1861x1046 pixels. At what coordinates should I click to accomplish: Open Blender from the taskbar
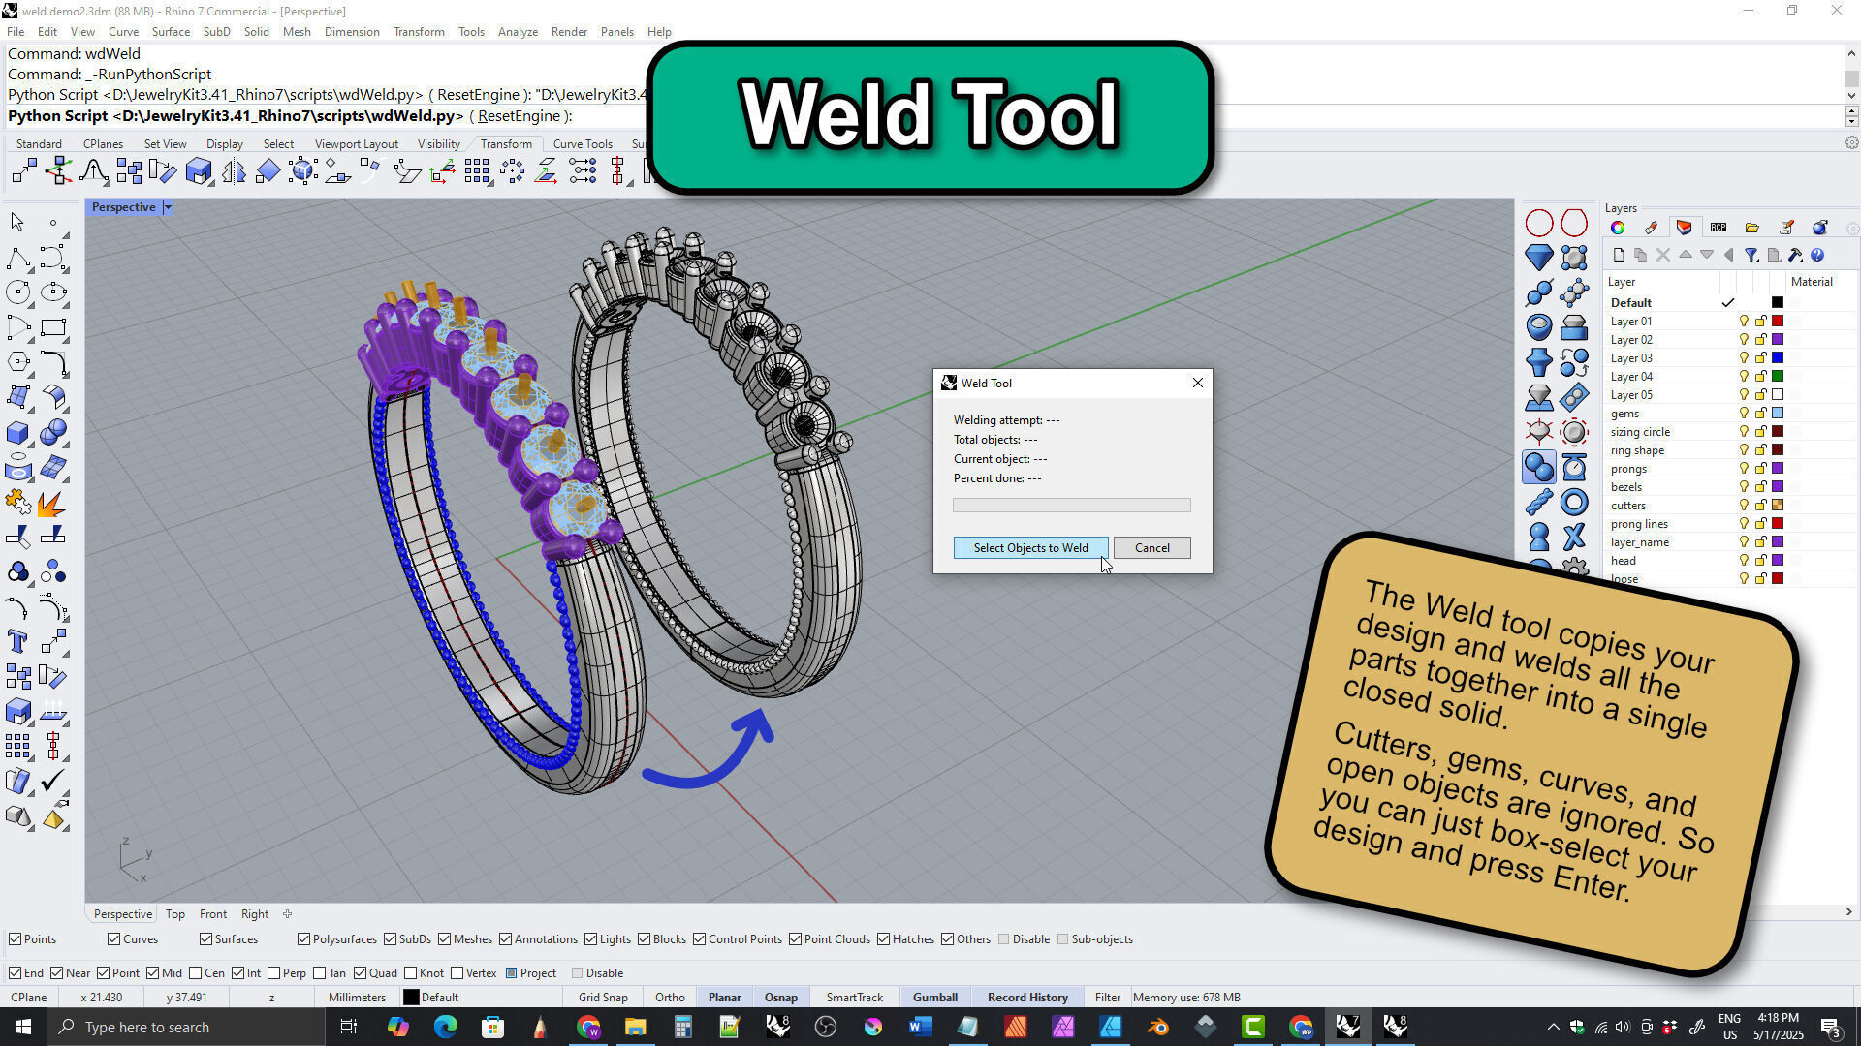[1158, 1027]
